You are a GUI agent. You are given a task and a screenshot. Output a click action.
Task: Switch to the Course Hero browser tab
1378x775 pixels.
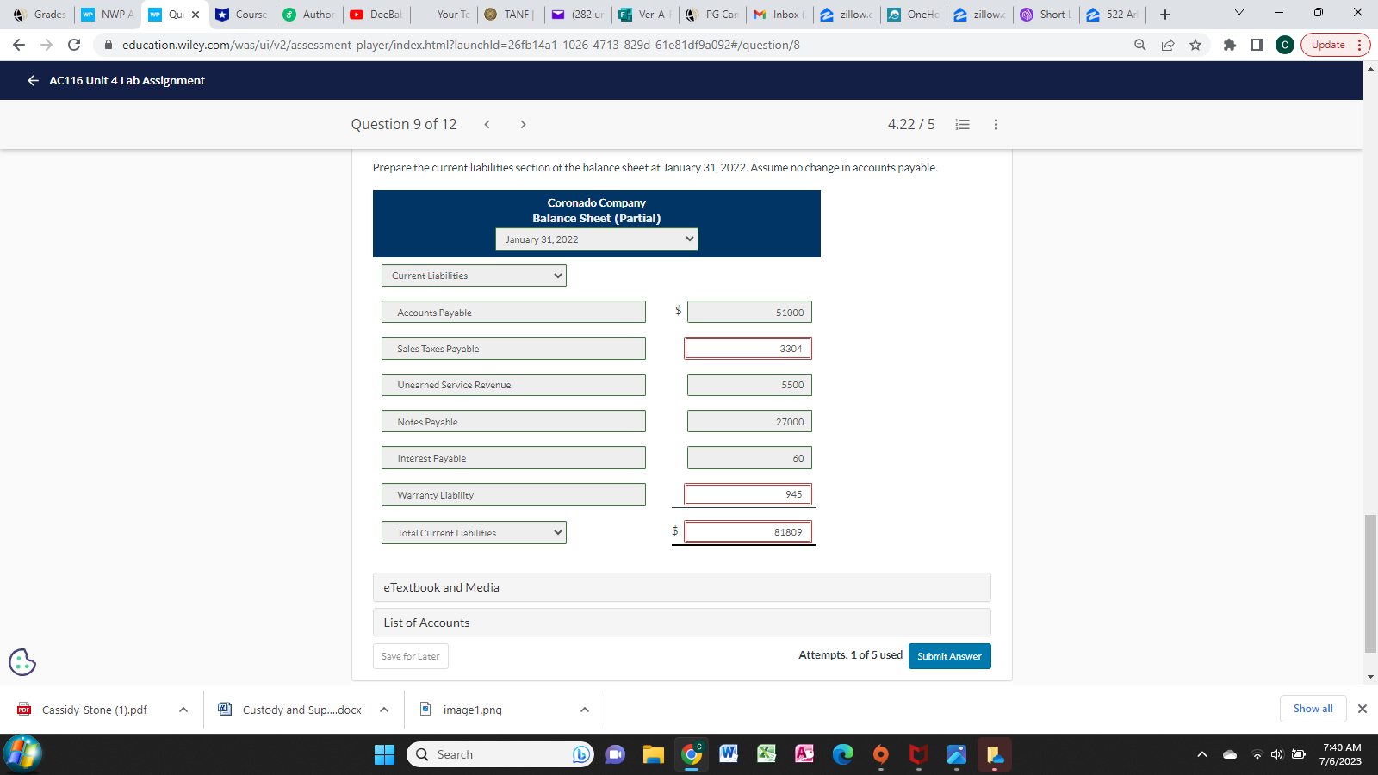242,14
